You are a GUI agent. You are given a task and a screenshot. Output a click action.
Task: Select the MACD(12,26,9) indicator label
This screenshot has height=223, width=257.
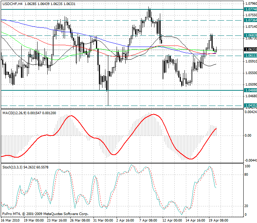pos(15,113)
